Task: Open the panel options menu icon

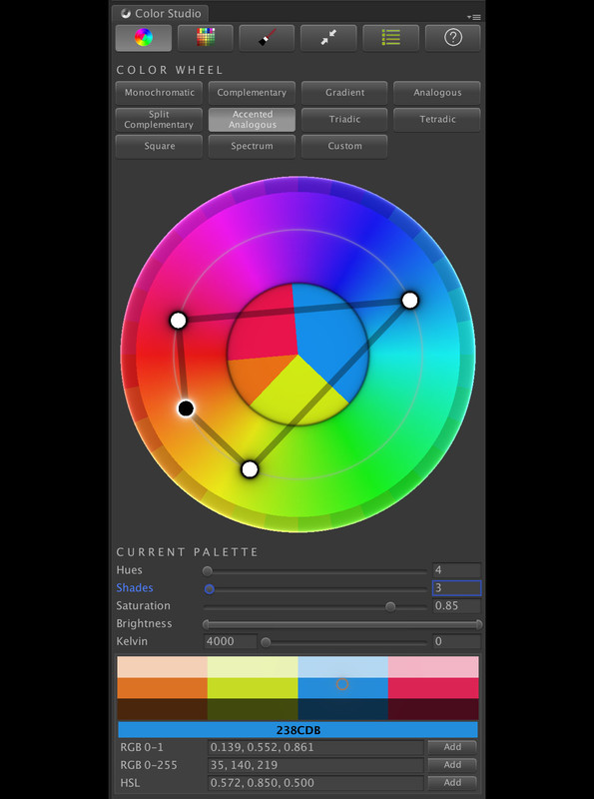Action: pyautogui.click(x=474, y=17)
